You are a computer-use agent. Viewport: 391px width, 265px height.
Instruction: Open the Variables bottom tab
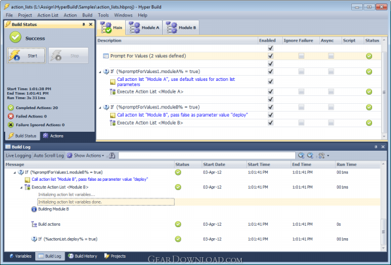[20, 256]
